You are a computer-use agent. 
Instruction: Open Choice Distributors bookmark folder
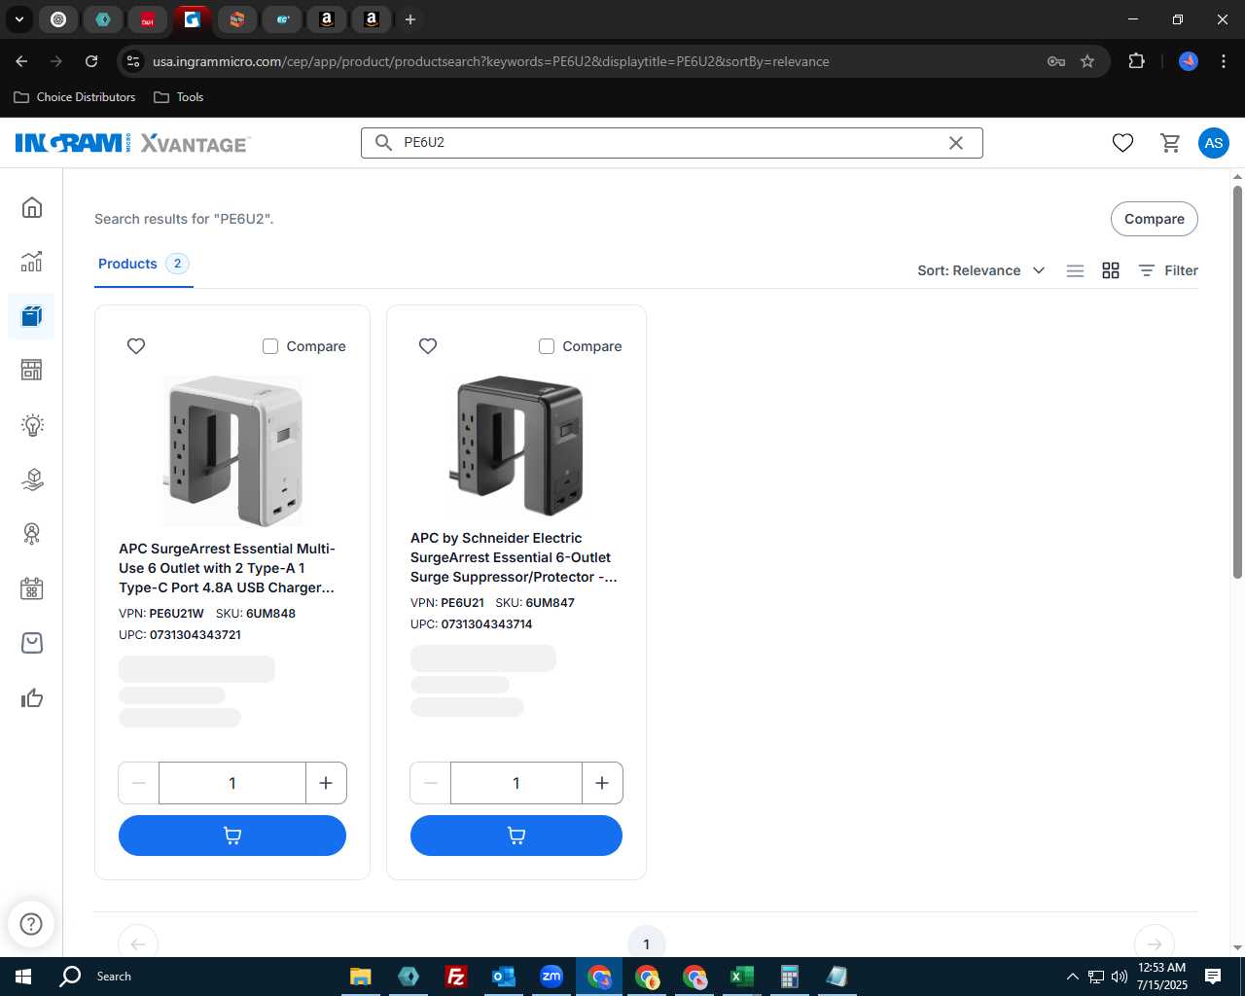pos(75,97)
